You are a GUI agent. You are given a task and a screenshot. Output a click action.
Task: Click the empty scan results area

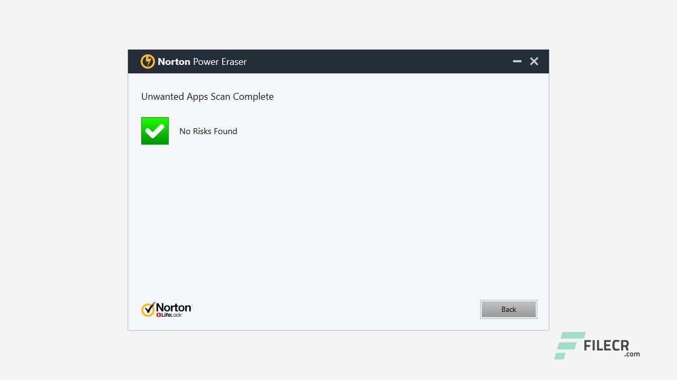(338, 222)
